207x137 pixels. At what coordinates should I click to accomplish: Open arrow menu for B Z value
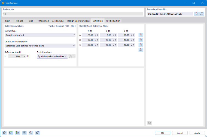pyautogui.click(x=134, y=40)
